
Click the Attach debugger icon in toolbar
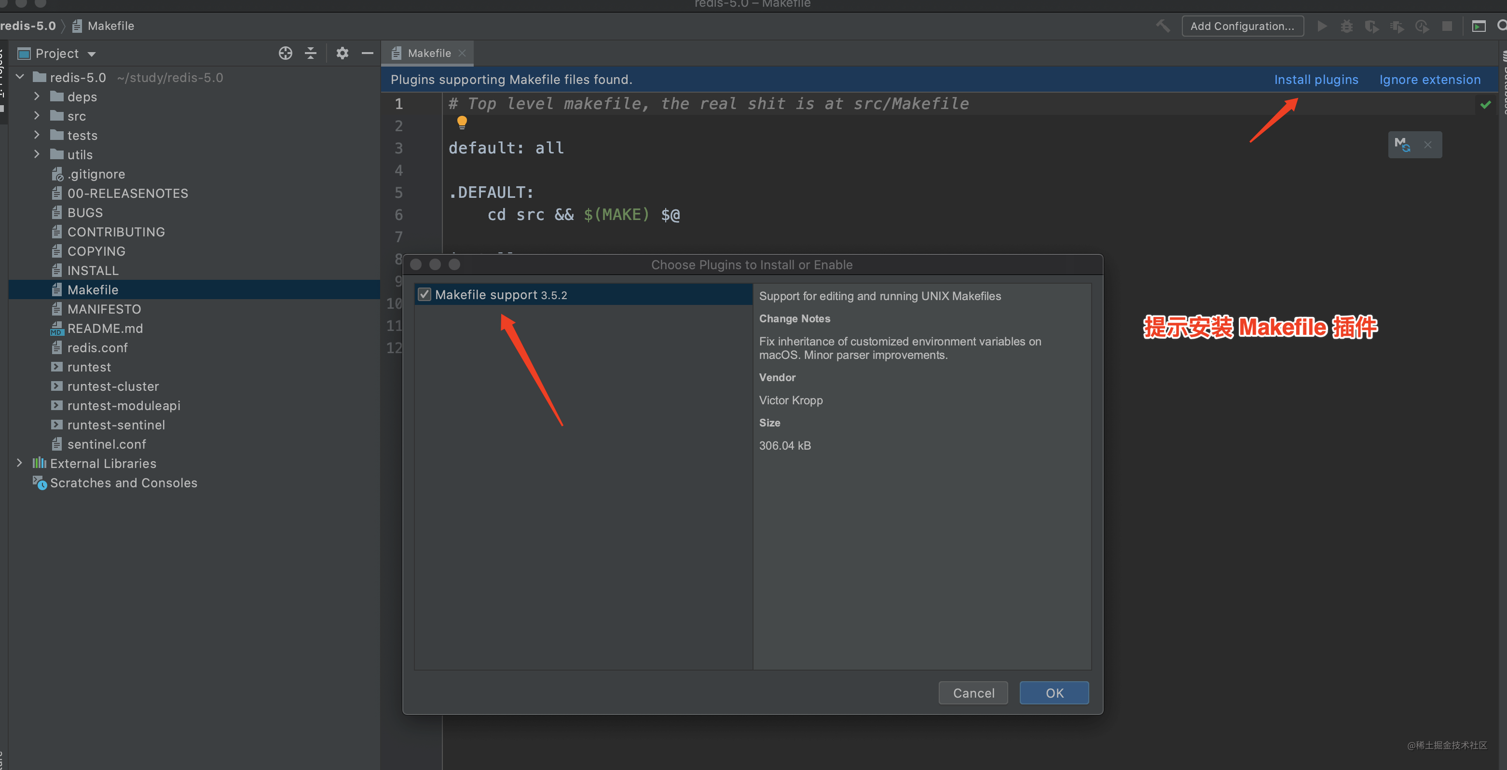click(1396, 26)
